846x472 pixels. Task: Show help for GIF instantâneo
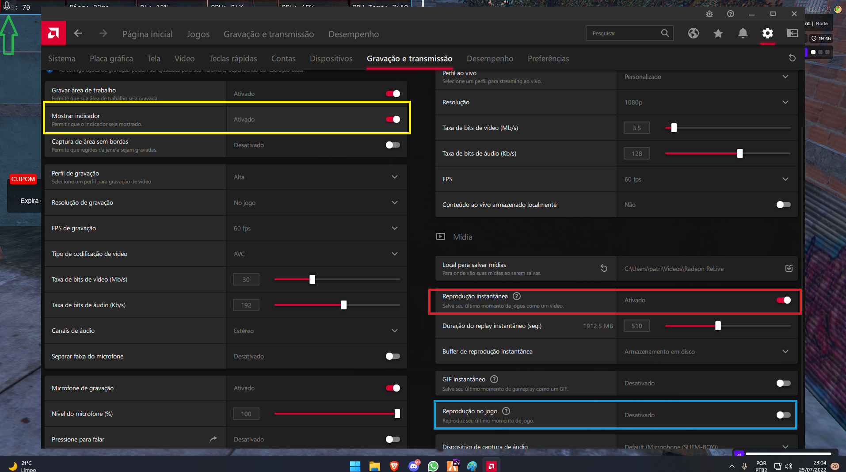494,379
